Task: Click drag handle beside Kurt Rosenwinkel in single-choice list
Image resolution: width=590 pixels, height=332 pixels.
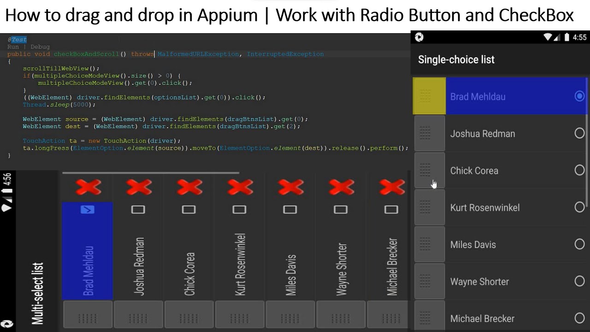Action: pyautogui.click(x=430, y=207)
